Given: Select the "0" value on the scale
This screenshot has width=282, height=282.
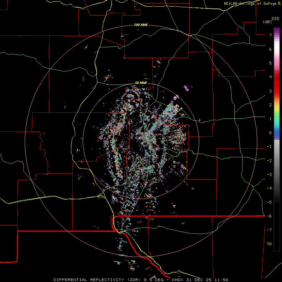Looking at the screenshot, I should tap(270, 133).
